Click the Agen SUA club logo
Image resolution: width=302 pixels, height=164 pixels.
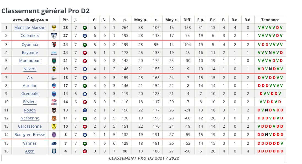[x=54, y=151]
